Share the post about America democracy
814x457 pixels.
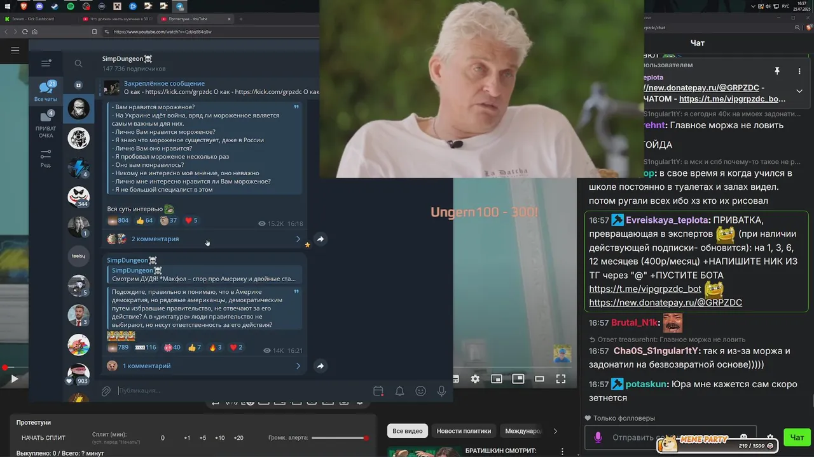click(x=321, y=366)
